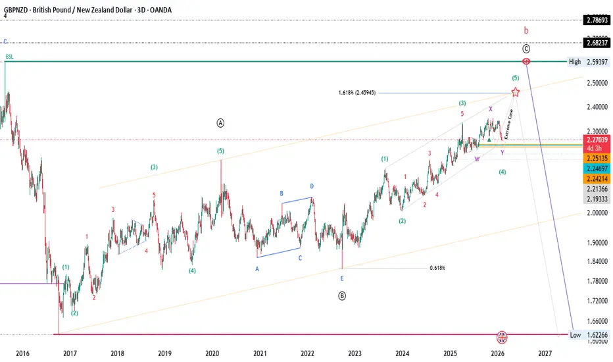Click the 2024 time axis label
This screenshot has width=613, height=362.
point(403,353)
